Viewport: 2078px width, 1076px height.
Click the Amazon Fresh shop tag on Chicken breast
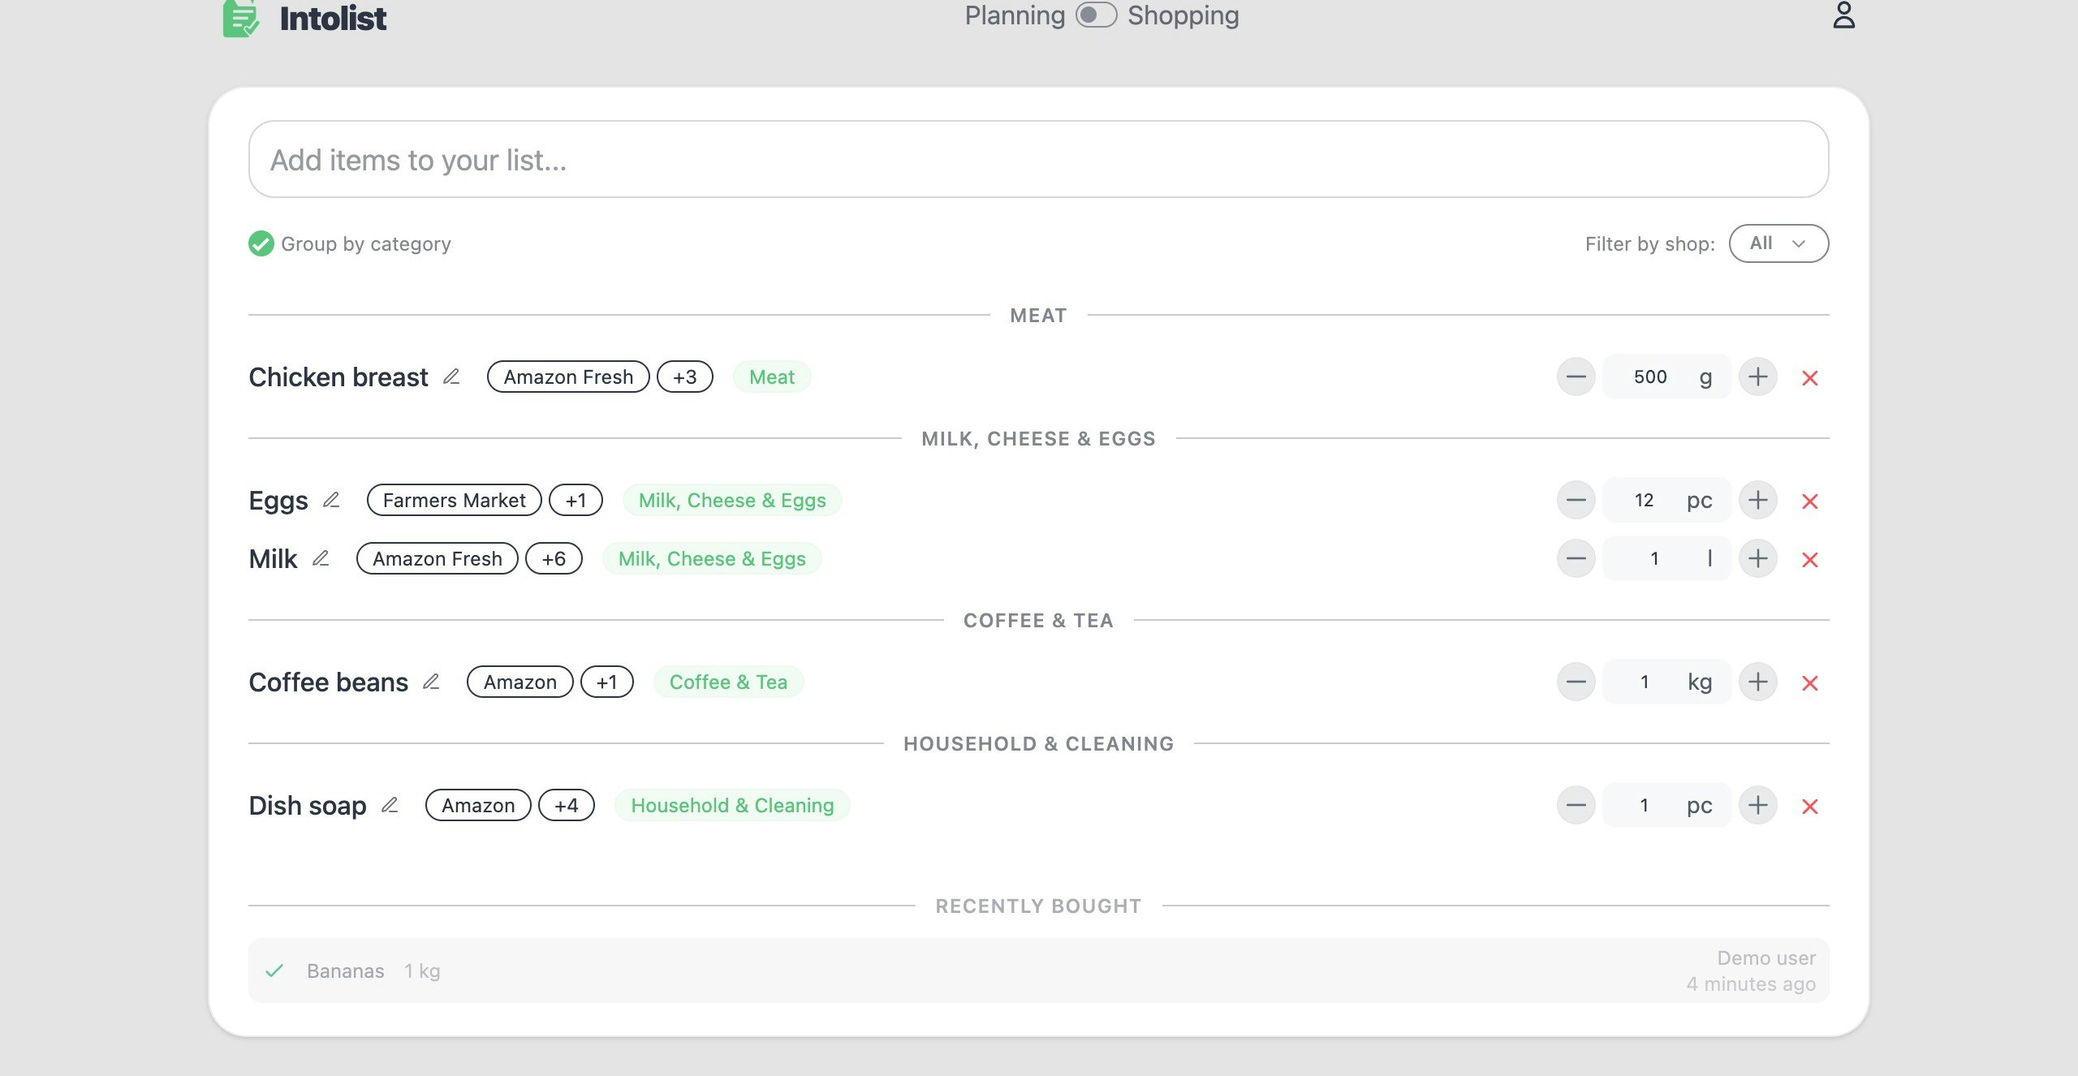568,377
